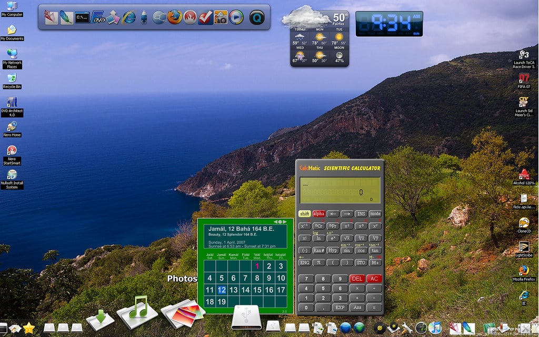This screenshot has width=539, height=337.
Task: Open the FIFA 07 desktop shortcut
Action: tap(524, 80)
